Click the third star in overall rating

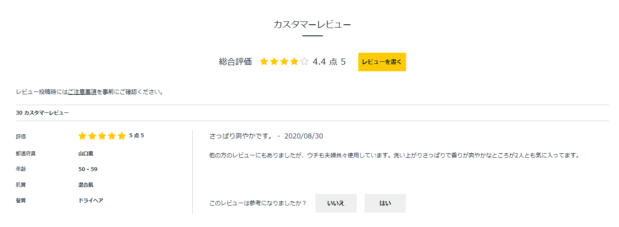(284, 62)
